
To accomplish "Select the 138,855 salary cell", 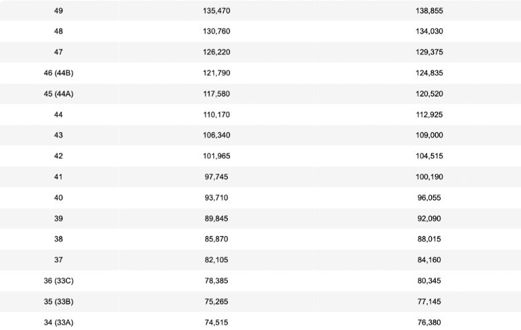I will tap(429, 11).
